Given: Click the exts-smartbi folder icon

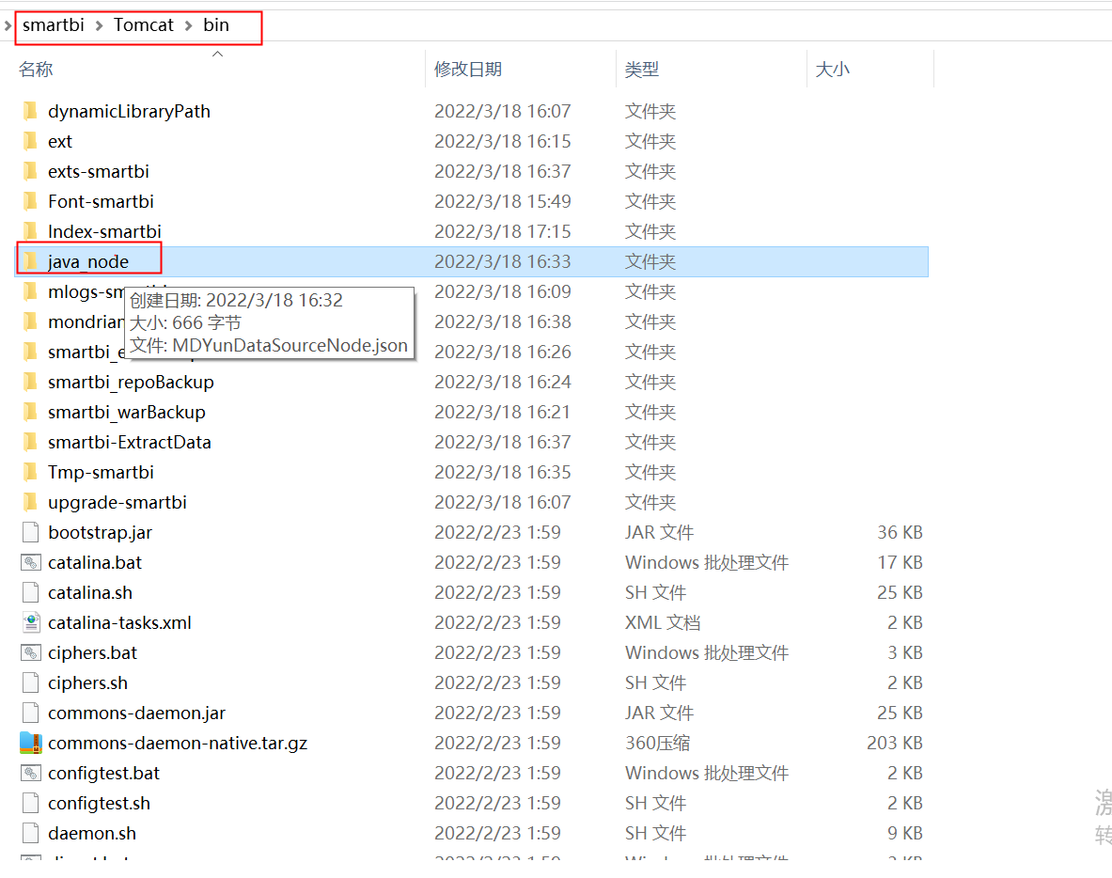Looking at the screenshot, I should tap(30, 172).
